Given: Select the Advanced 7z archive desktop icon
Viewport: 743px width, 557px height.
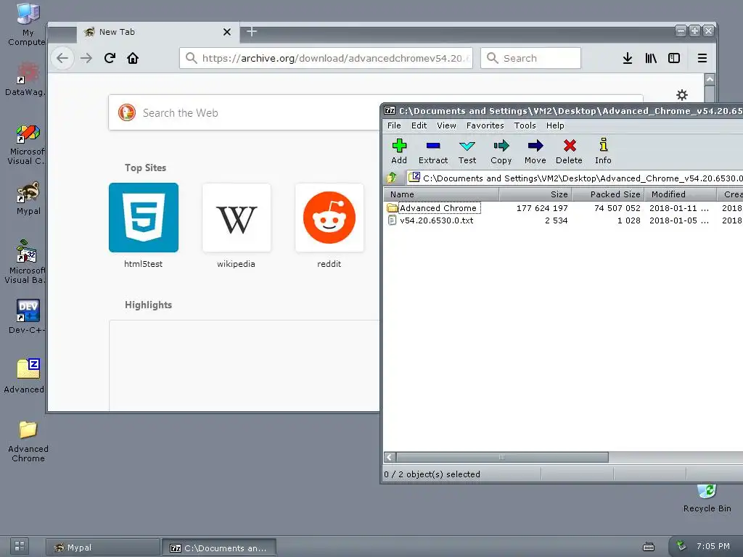Looking at the screenshot, I should click(25, 376).
